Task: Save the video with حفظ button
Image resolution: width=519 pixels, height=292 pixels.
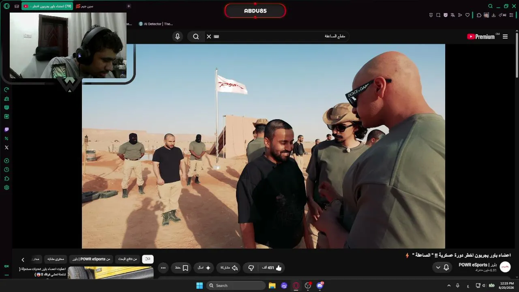Action: pyautogui.click(x=182, y=268)
